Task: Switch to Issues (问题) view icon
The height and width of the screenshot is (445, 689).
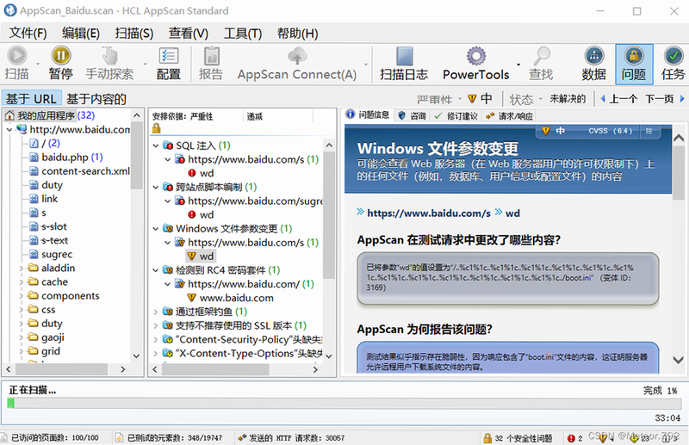Action: 634,56
